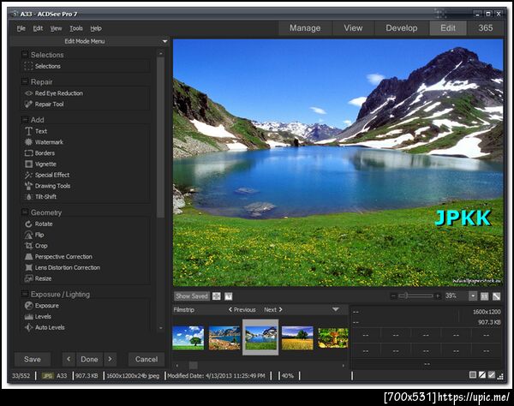Image resolution: width=514 pixels, height=406 pixels.
Task: Select the Selections tool icon
Action: [28, 66]
